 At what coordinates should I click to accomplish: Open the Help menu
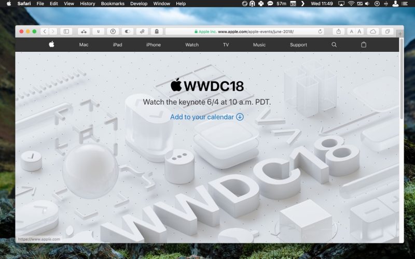click(x=181, y=4)
